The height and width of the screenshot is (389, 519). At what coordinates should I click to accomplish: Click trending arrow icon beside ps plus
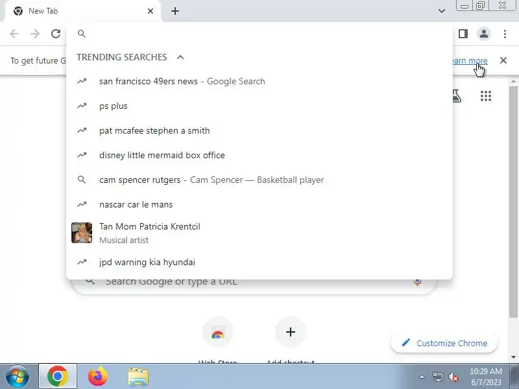pos(82,106)
